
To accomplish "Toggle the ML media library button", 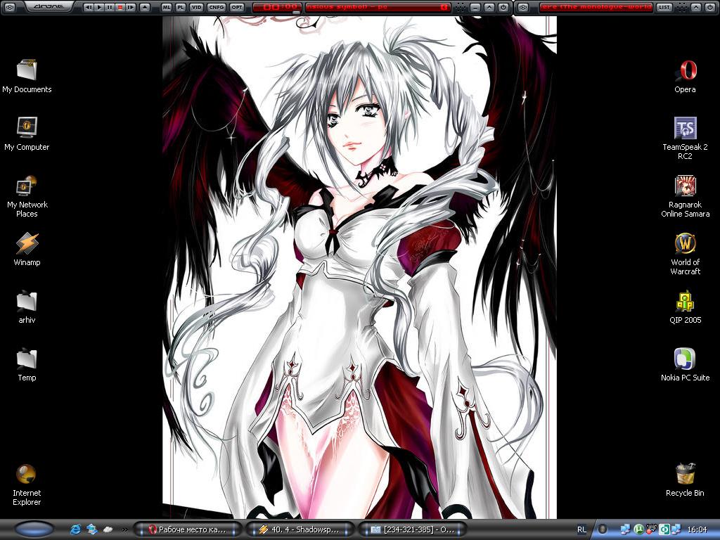I will pyautogui.click(x=167, y=7).
